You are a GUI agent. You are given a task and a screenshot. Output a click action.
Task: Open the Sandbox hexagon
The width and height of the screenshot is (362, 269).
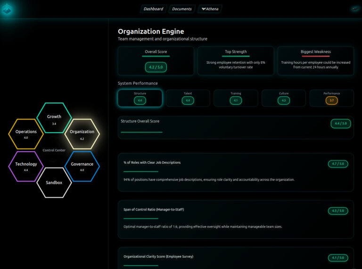click(54, 182)
